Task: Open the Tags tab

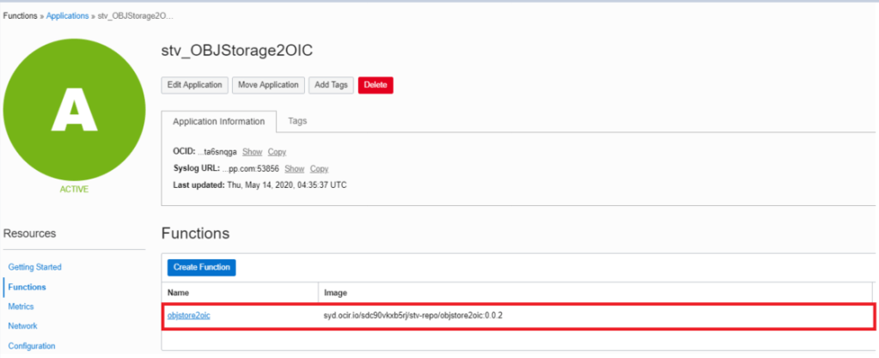Action: click(x=297, y=121)
